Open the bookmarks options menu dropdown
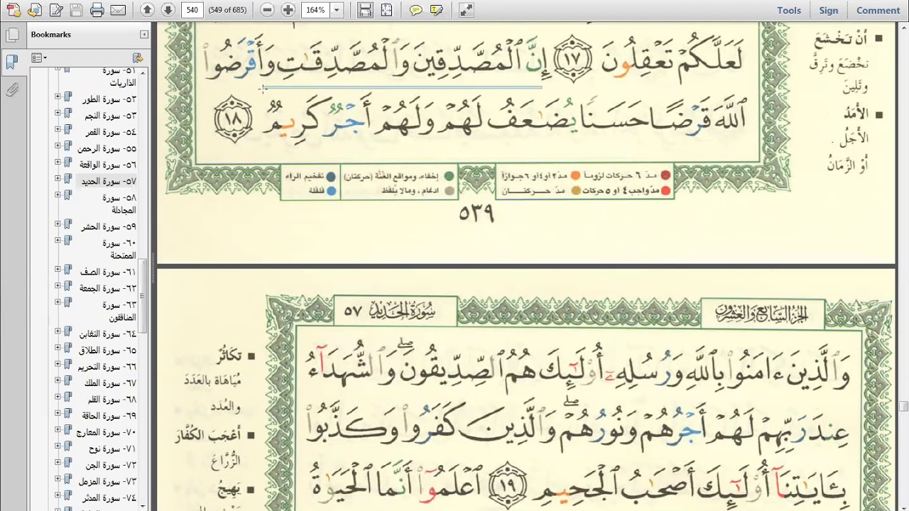The image size is (909, 511). tap(39, 57)
